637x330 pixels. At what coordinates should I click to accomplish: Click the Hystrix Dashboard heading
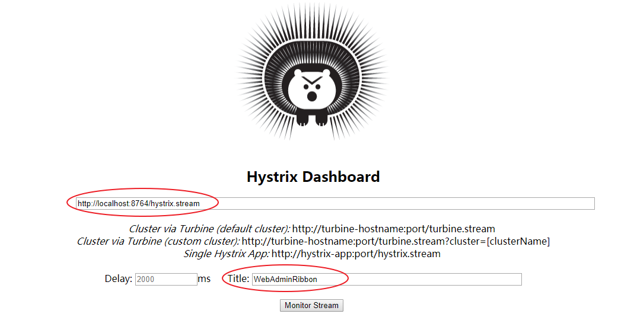tap(313, 177)
